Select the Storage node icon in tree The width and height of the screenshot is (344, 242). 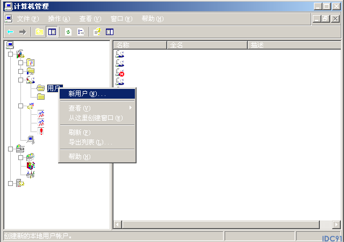click(x=20, y=149)
